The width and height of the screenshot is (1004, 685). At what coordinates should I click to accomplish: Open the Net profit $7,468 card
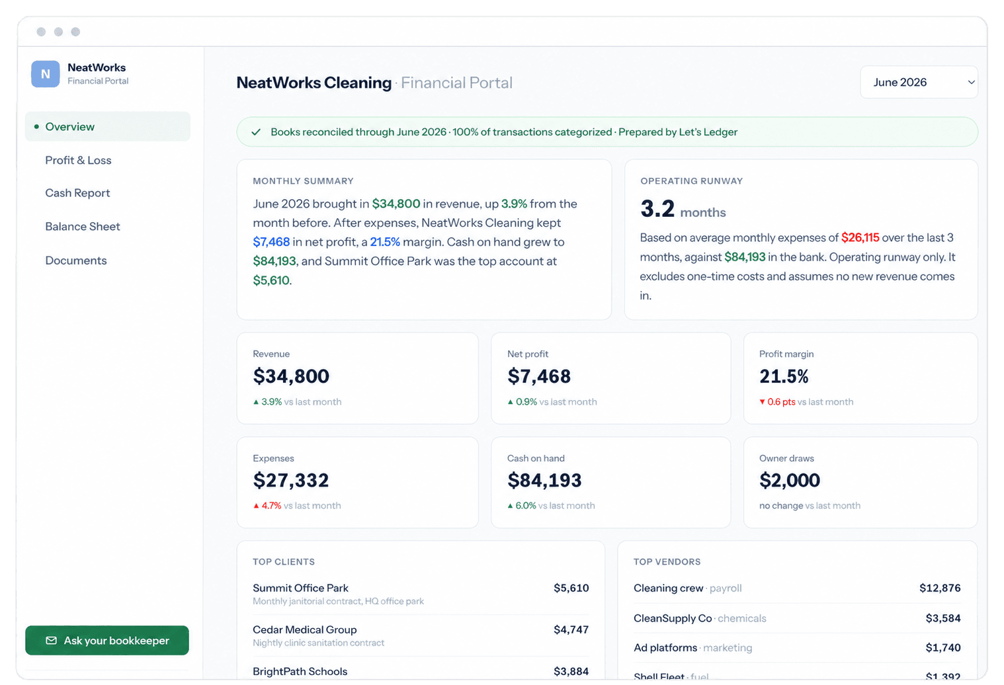pyautogui.click(x=611, y=378)
